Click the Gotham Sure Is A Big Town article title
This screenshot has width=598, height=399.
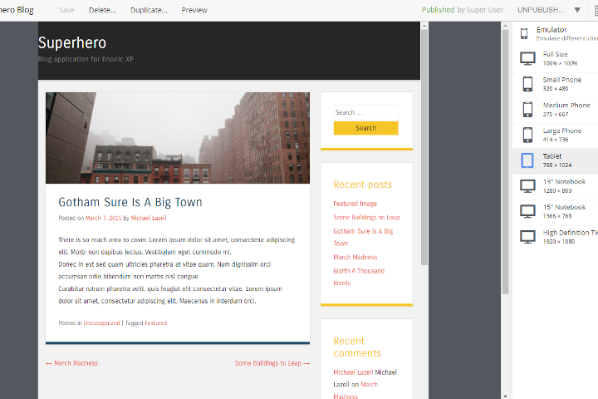tap(130, 202)
